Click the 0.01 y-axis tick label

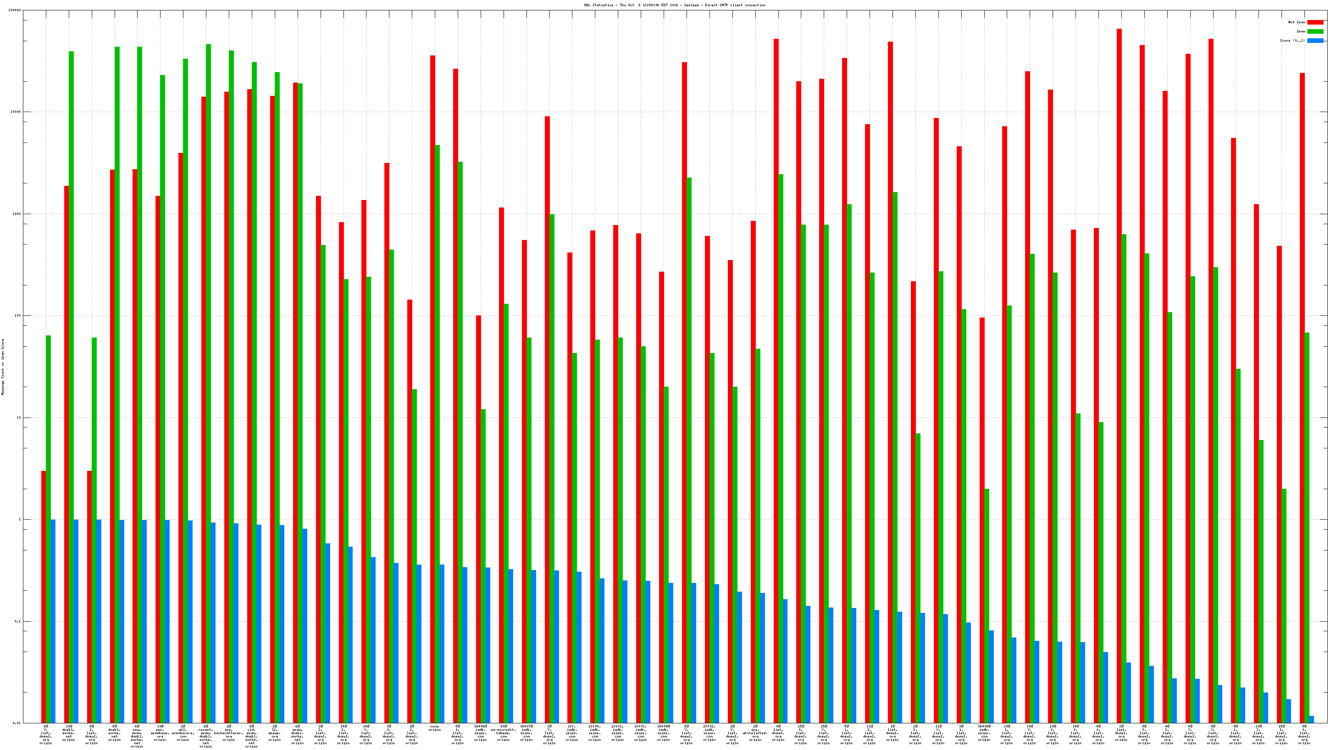[x=17, y=723]
